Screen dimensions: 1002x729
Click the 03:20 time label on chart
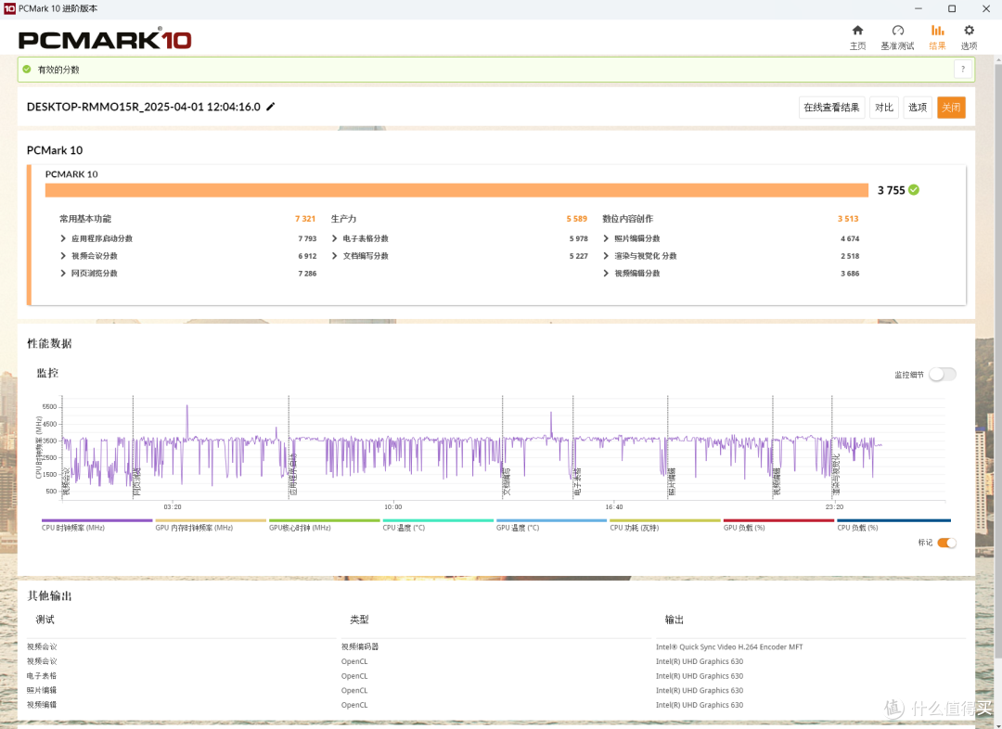(x=173, y=506)
